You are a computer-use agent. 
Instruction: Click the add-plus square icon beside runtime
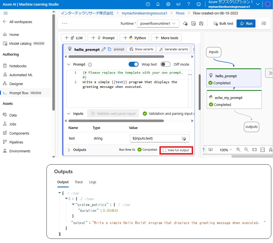[193, 23]
